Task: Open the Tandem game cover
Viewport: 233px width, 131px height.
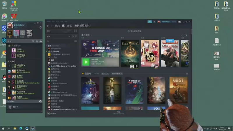Action: (x=90, y=90)
